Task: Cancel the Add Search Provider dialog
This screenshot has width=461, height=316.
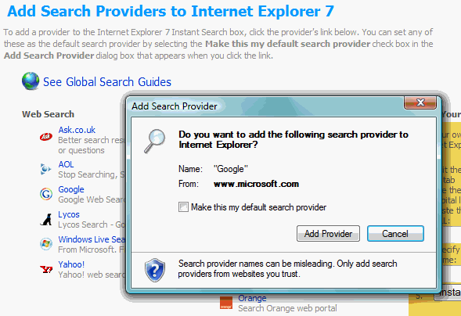Action: coord(395,233)
